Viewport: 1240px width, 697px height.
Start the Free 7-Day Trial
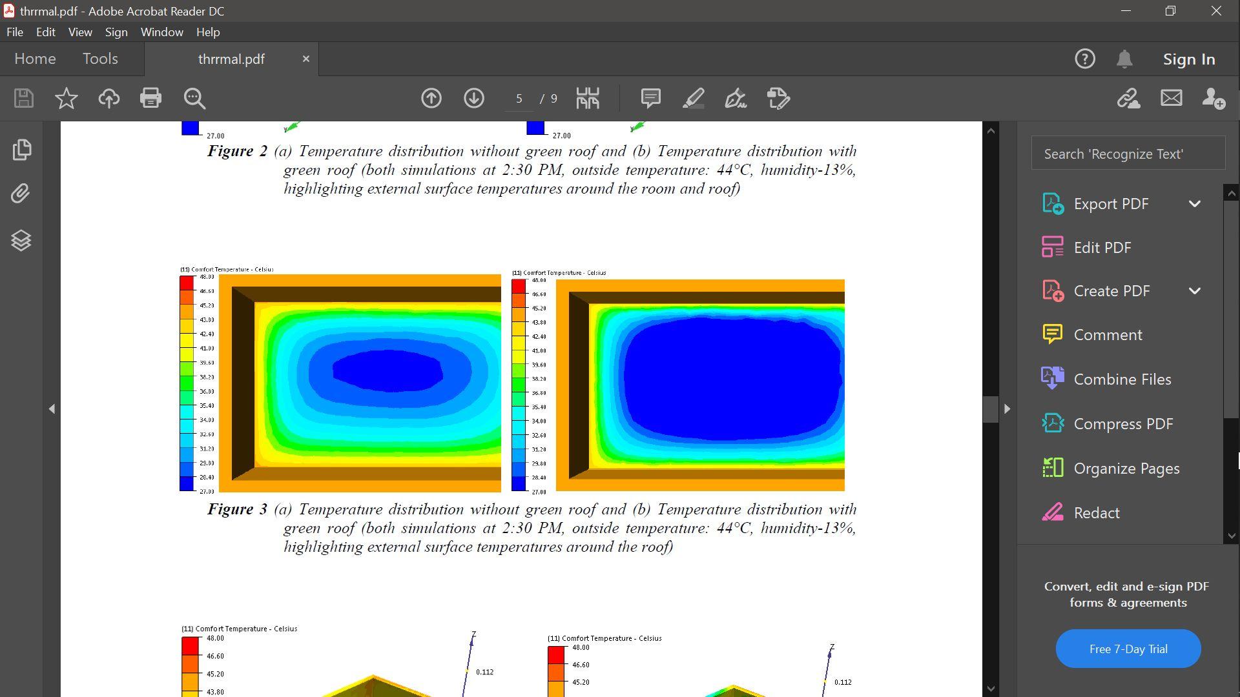click(x=1128, y=649)
